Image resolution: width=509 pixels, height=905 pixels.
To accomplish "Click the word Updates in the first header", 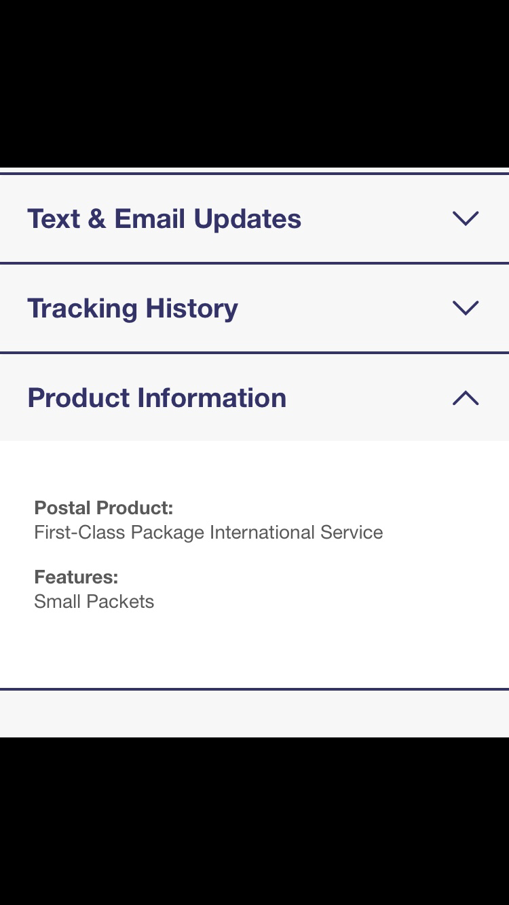I will pyautogui.click(x=248, y=219).
